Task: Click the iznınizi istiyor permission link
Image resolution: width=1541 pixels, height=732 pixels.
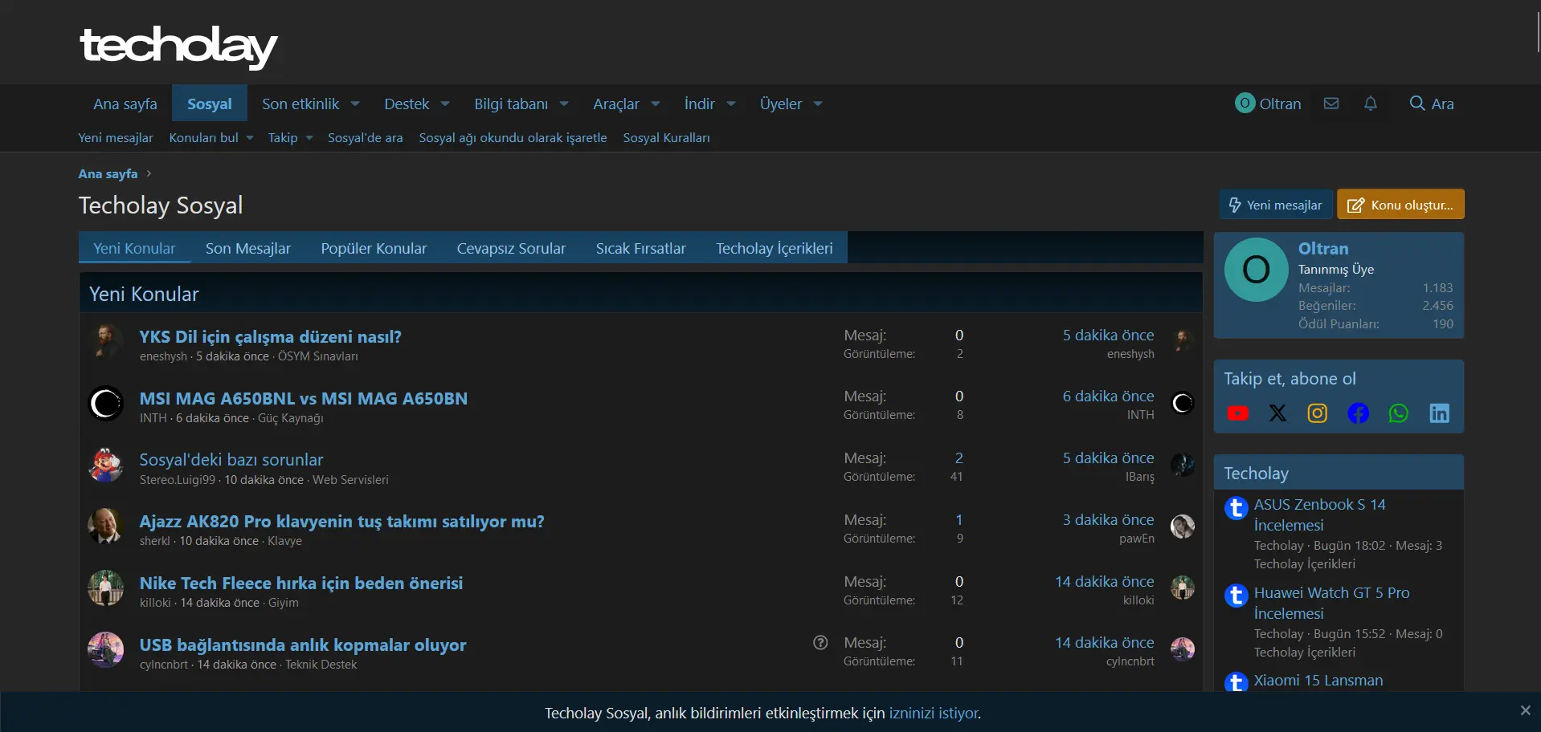Action: 934,714
